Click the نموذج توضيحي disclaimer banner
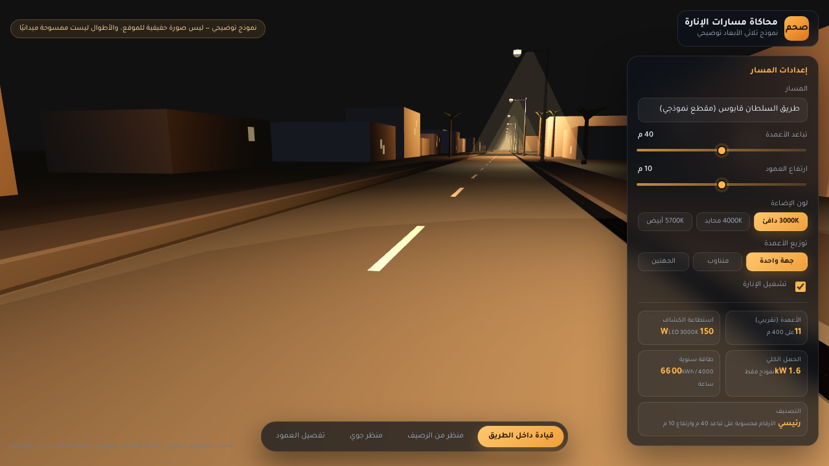 [x=138, y=28]
